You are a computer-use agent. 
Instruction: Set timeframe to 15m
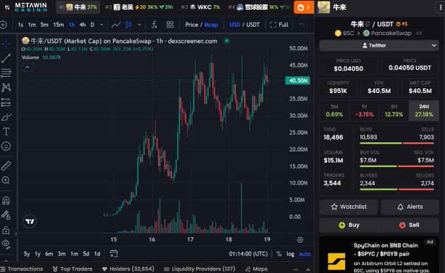coord(58,25)
